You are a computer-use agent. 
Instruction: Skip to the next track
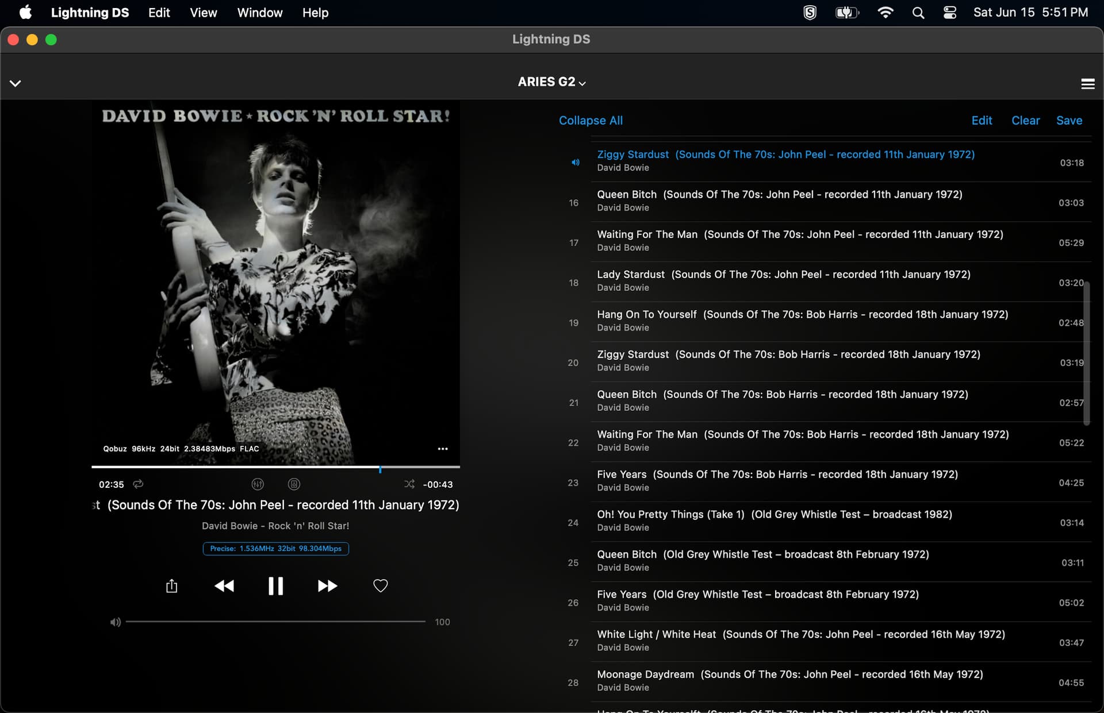(x=327, y=585)
